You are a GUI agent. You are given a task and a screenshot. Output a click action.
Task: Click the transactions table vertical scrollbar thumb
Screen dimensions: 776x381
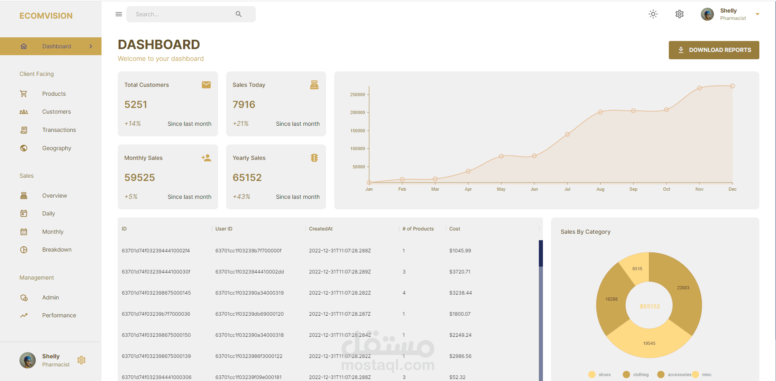coord(541,253)
